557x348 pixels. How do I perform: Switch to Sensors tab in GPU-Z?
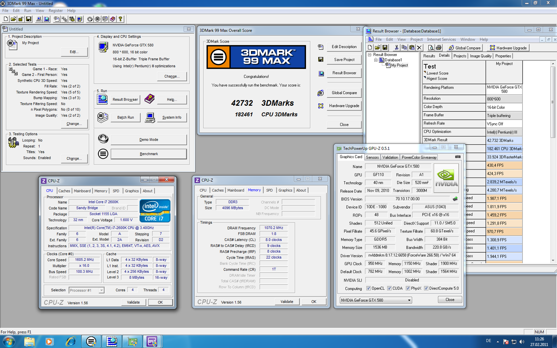coord(372,157)
